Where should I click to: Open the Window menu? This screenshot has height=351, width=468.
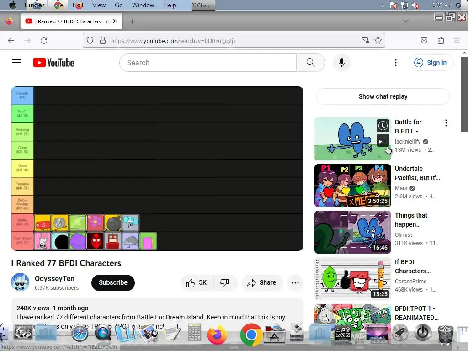point(143,5)
